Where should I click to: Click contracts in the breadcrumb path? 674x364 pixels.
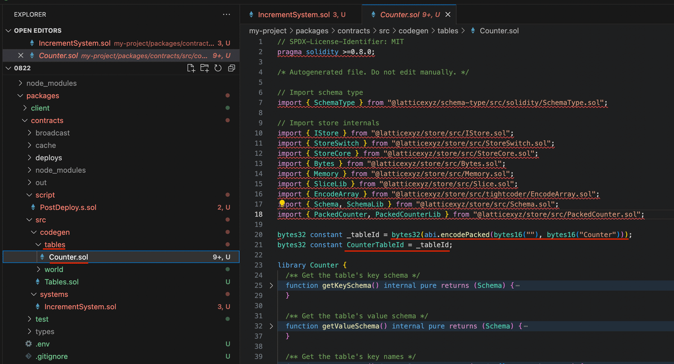click(354, 31)
